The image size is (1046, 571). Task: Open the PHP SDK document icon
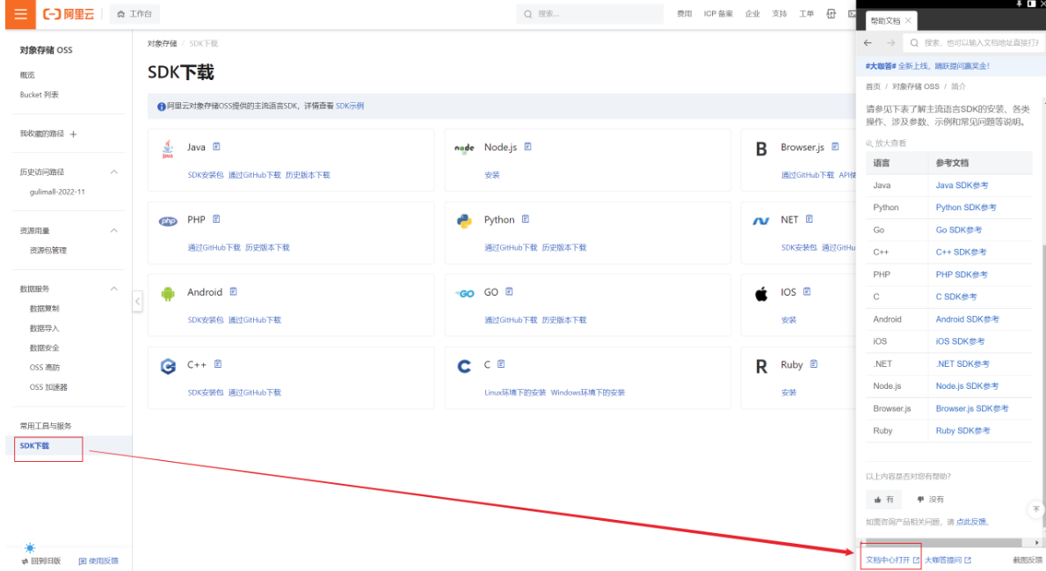(216, 218)
